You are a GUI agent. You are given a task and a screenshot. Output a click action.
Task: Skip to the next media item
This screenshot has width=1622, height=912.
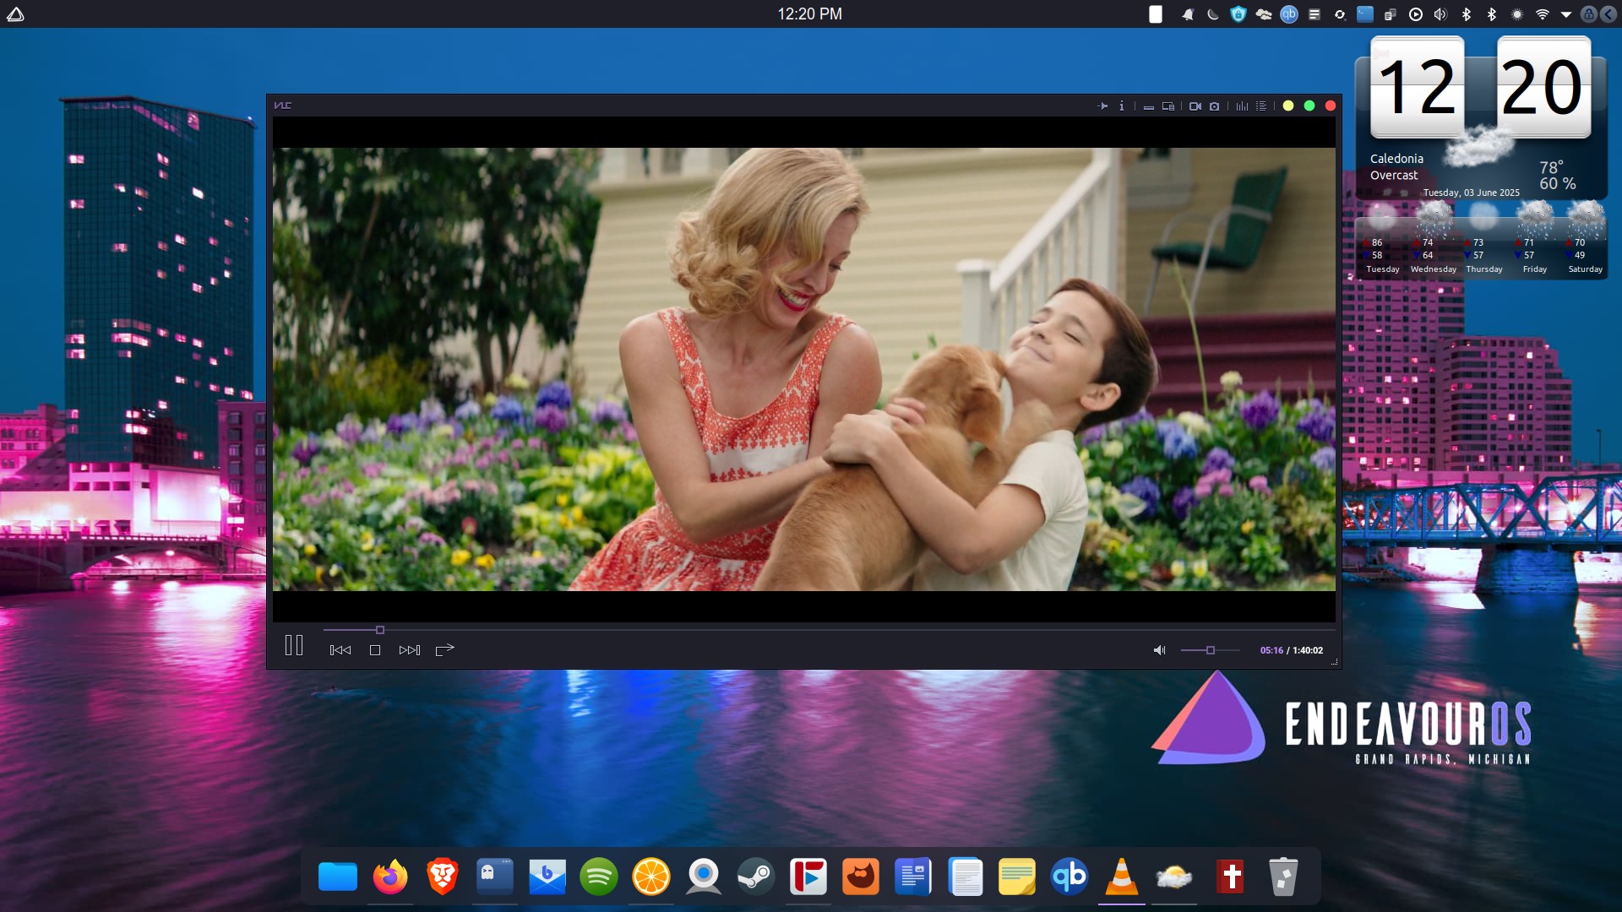pyautogui.click(x=410, y=650)
